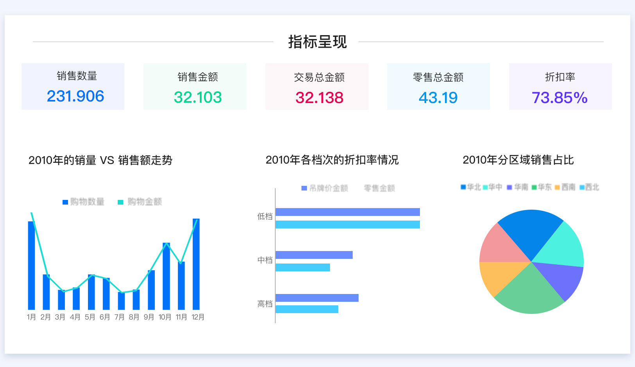Viewport: 635px width, 367px height.
Task: Click the 中档 purple 吊牌价金额 bar
Action: 314,255
